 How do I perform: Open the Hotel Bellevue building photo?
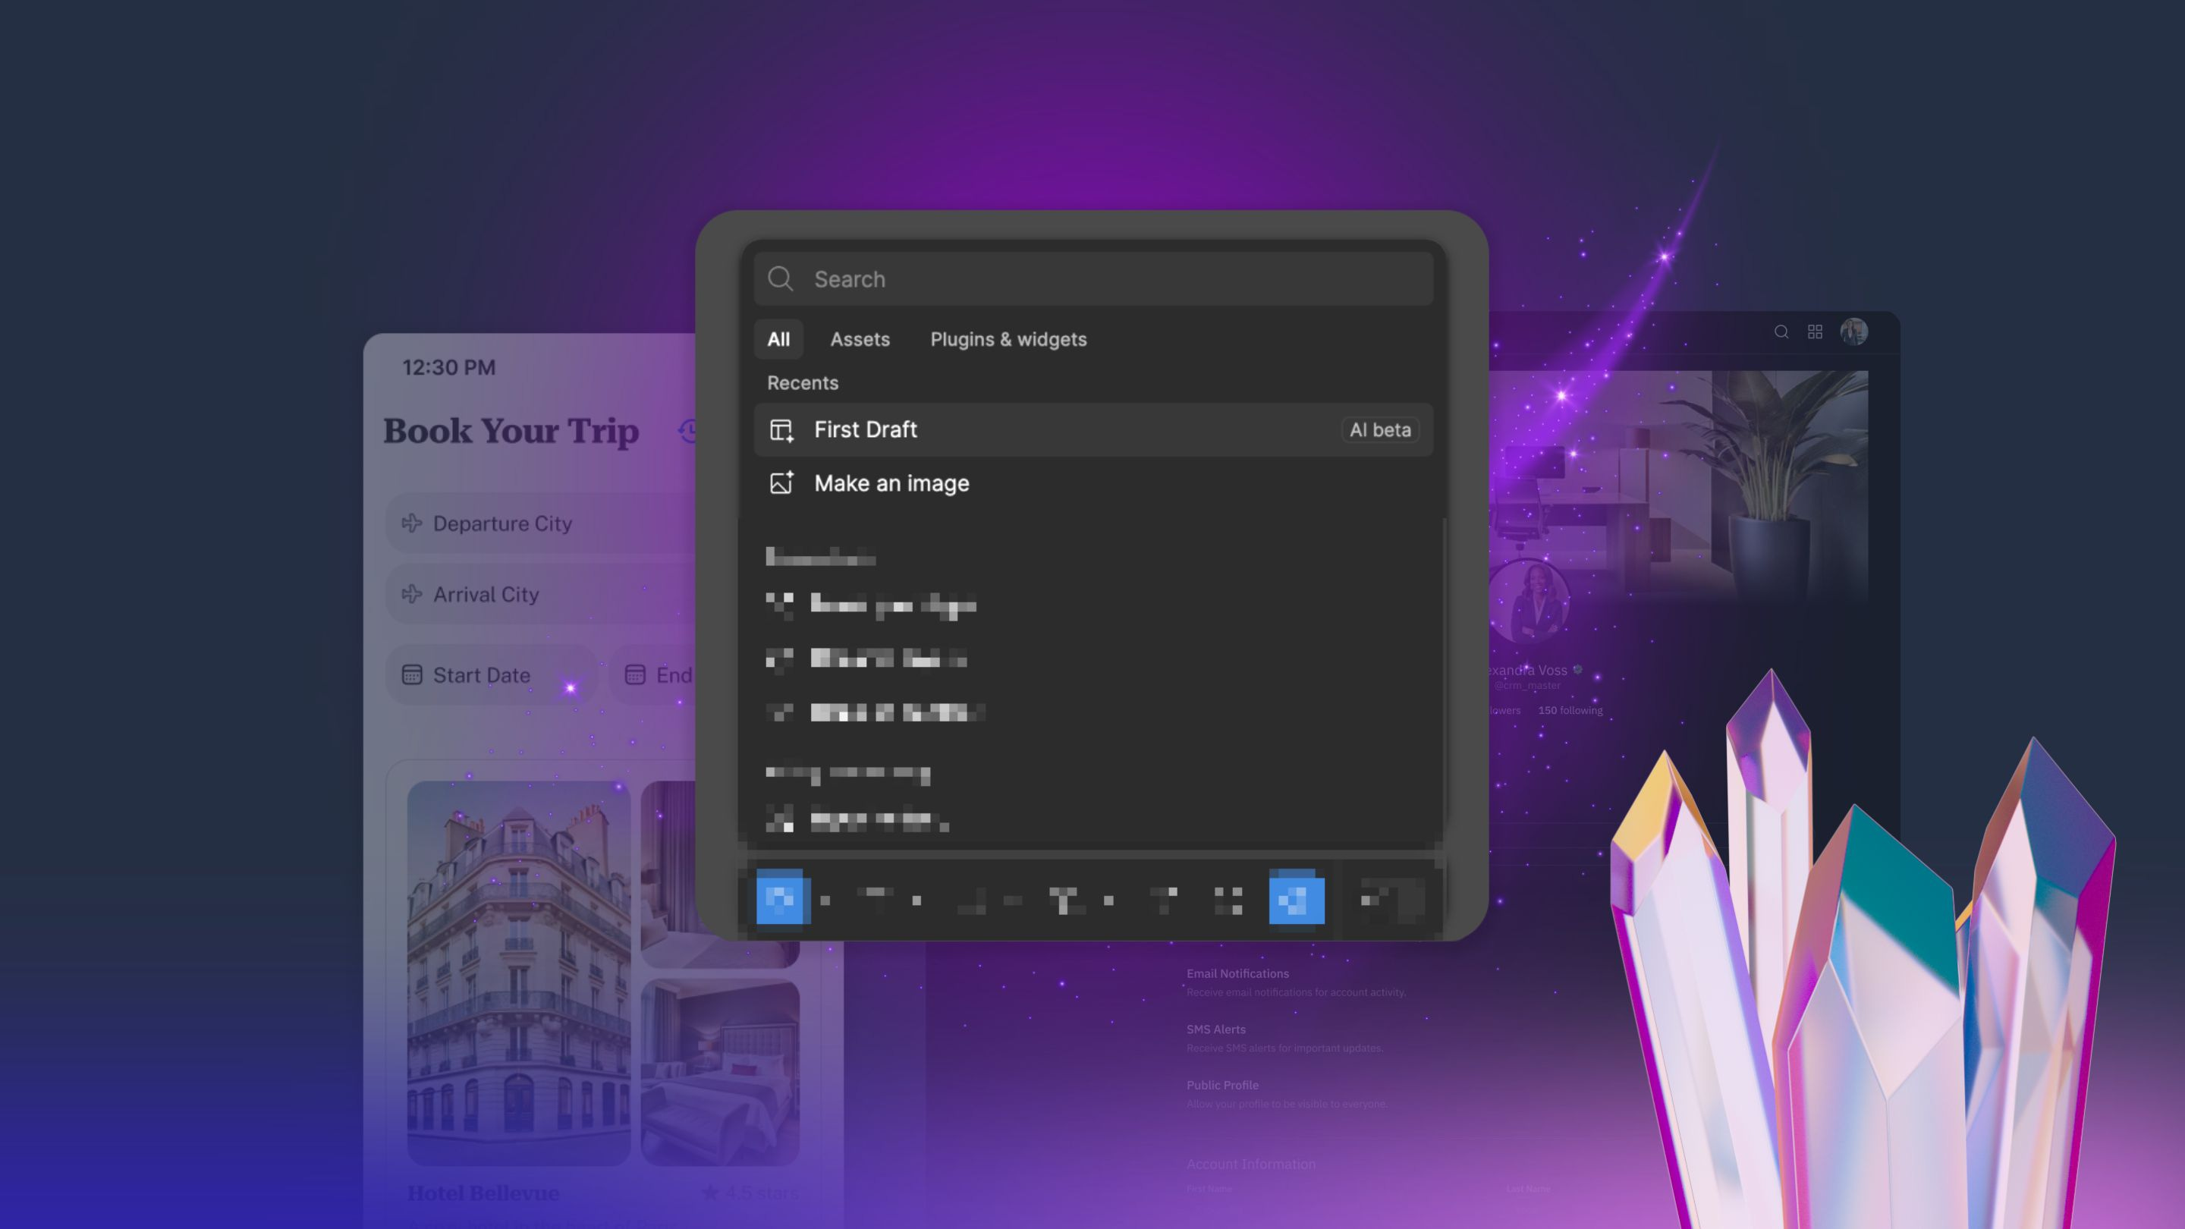pos(518,972)
